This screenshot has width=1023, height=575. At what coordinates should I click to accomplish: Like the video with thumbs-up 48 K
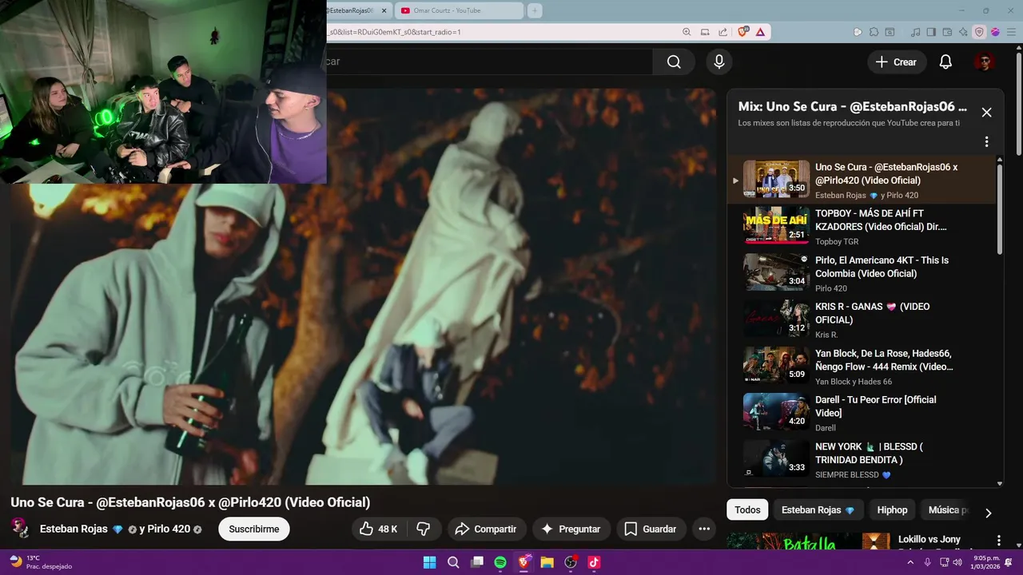pyautogui.click(x=379, y=529)
